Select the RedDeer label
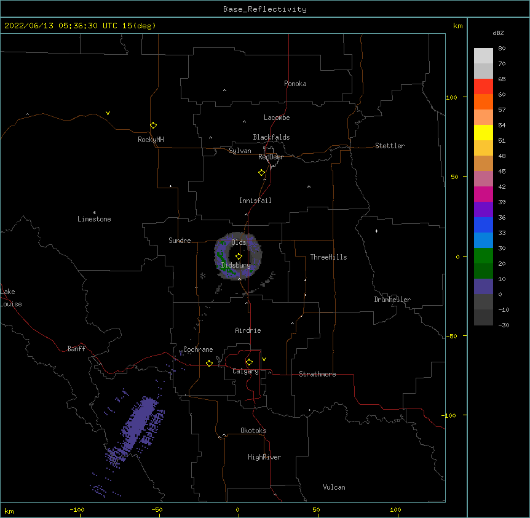 (271, 156)
